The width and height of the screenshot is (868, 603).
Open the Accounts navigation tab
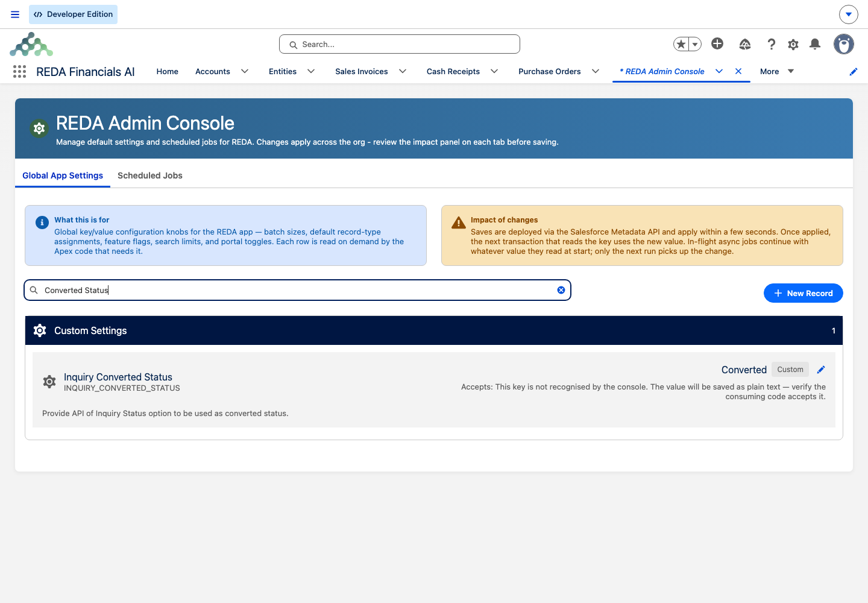[x=213, y=71]
